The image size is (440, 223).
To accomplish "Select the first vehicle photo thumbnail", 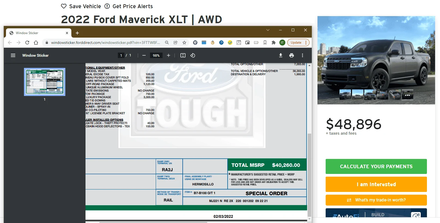I will (x=345, y=95).
